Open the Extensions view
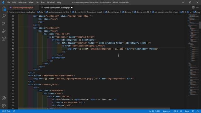This screenshot has height=113, width=201. click(x=4, y=39)
